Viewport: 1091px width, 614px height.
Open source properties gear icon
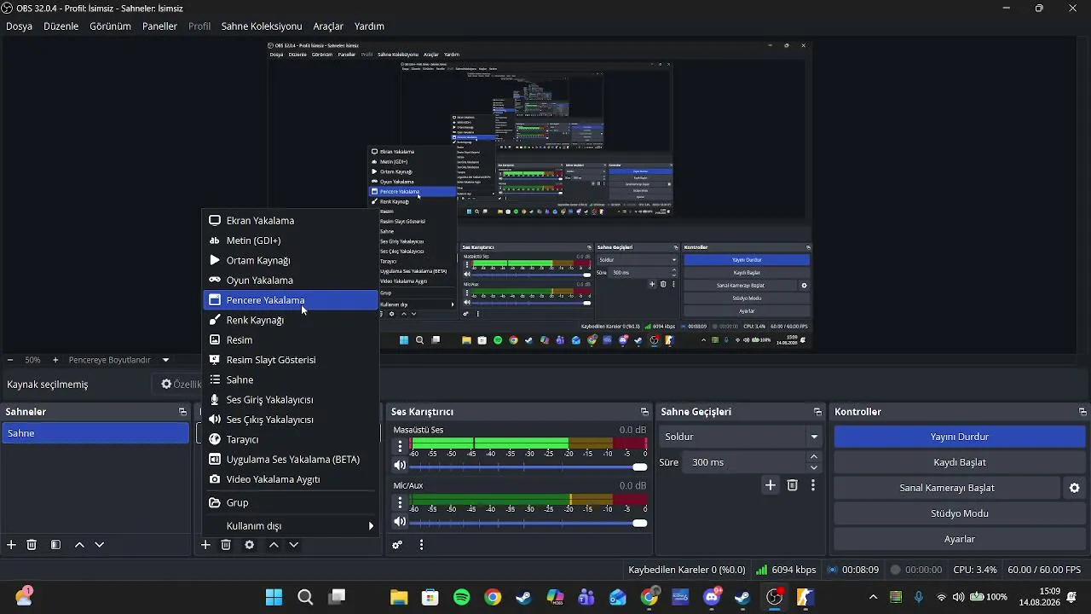click(250, 545)
